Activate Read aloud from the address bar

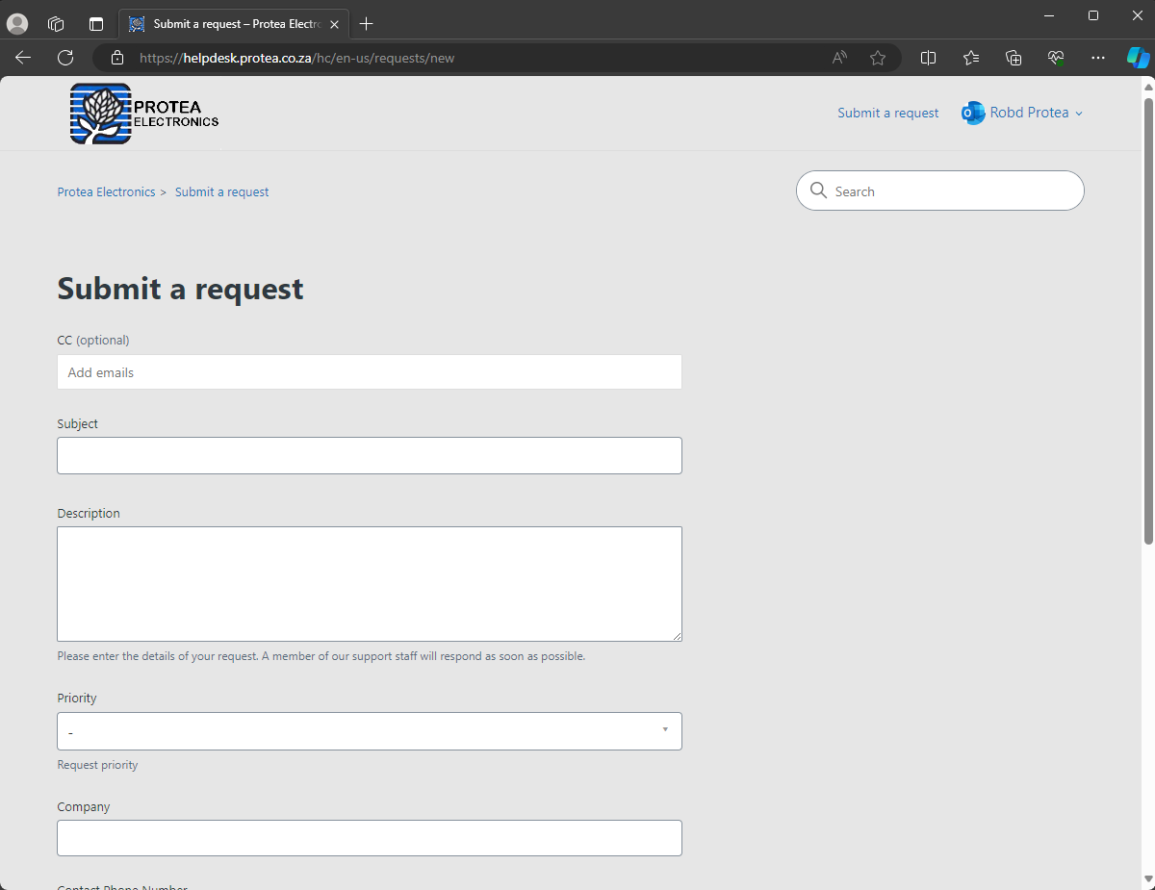tap(838, 58)
